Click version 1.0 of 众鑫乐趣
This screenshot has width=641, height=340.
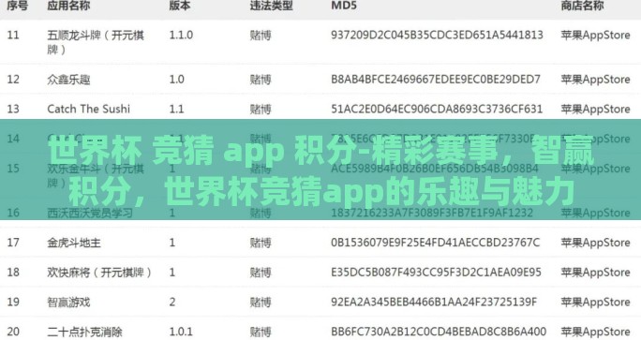click(176, 80)
